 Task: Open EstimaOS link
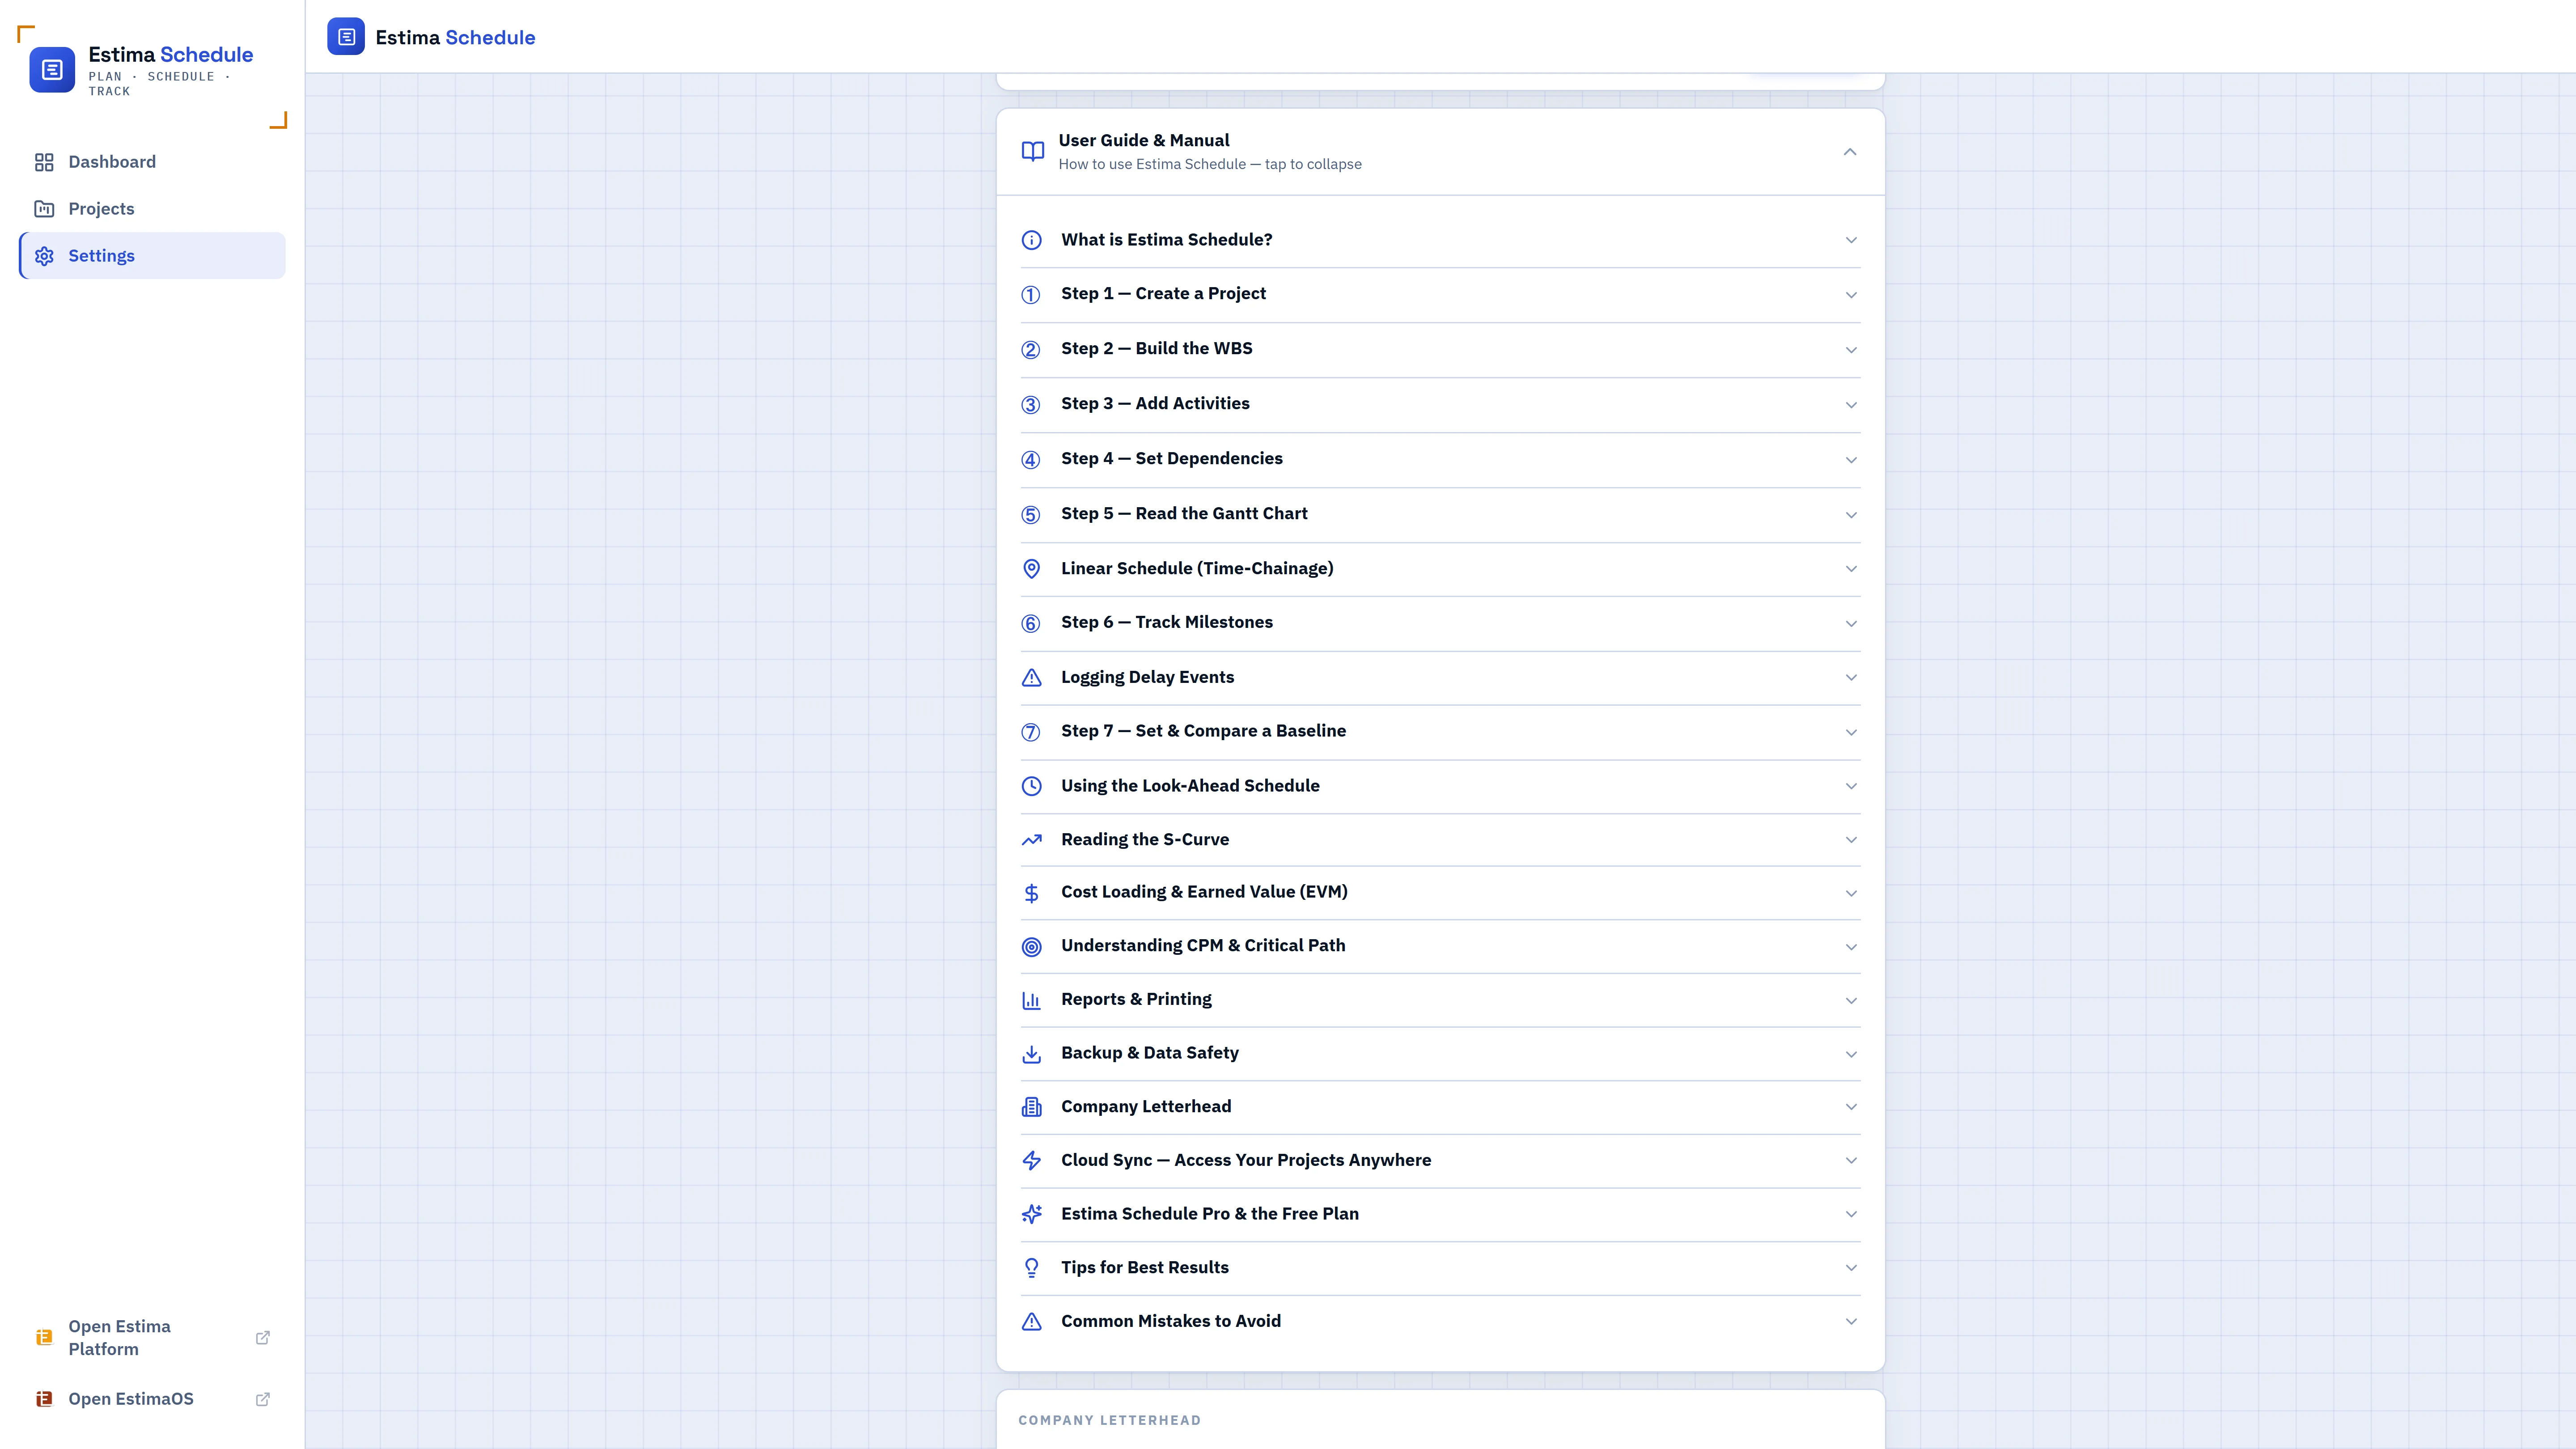pyautogui.click(x=152, y=1399)
